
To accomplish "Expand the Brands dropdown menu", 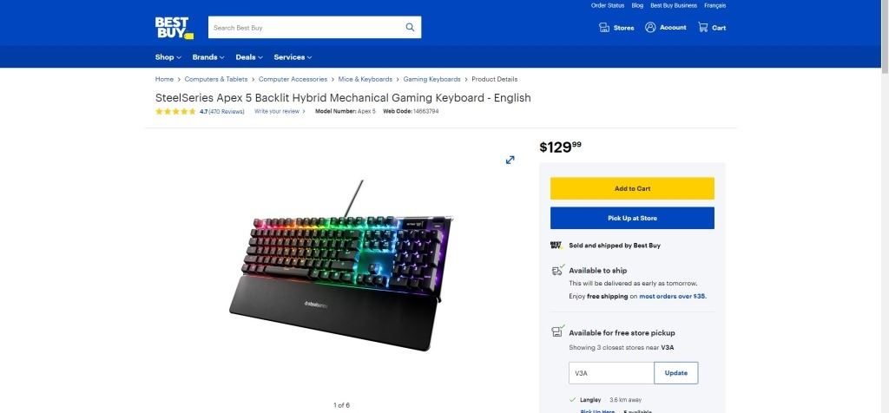I will [208, 57].
